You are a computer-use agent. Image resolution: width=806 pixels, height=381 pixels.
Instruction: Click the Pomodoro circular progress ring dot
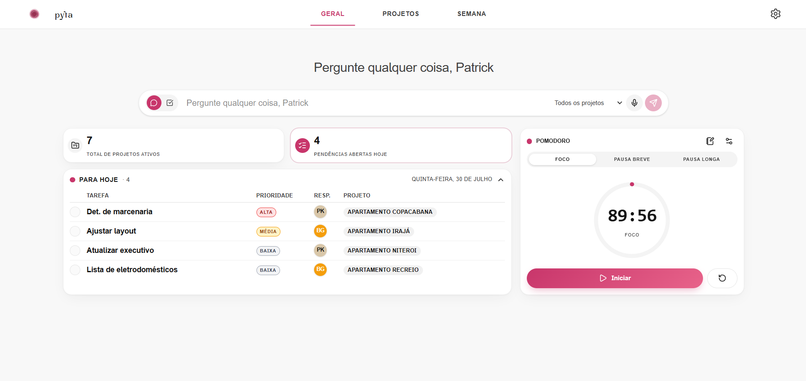pyautogui.click(x=632, y=184)
